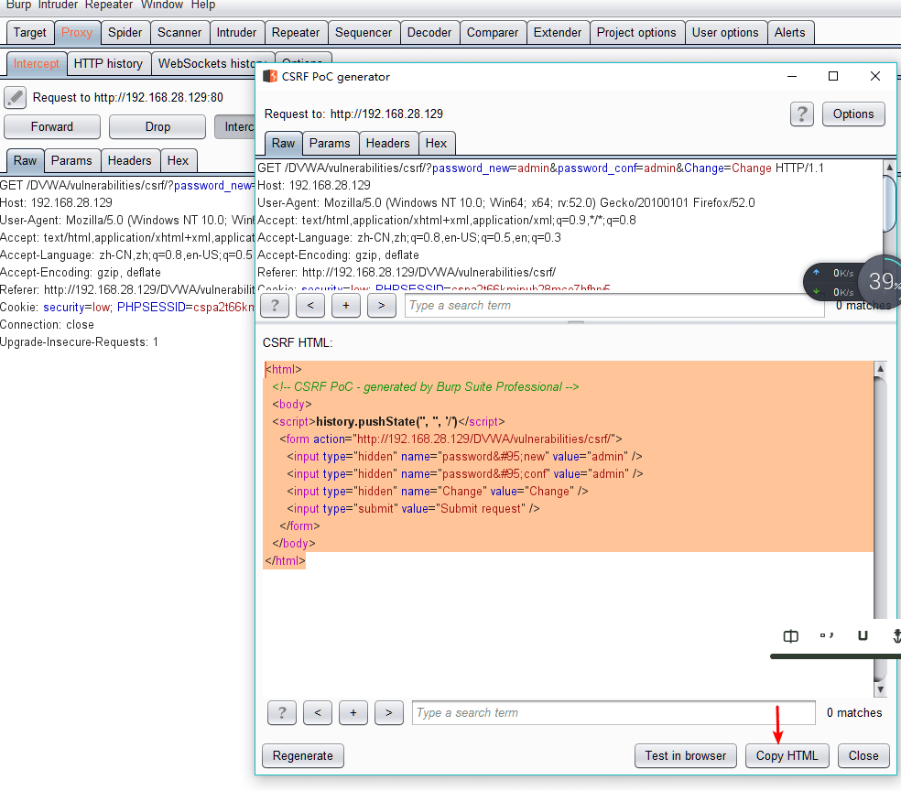
Task: Open the Burp menu
Action: (18, 5)
